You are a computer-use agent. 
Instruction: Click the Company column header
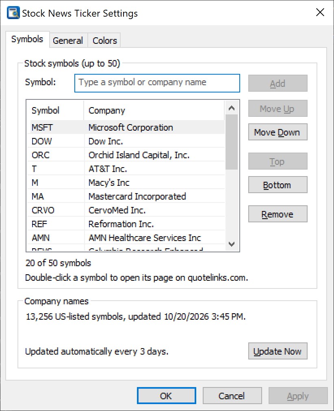154,110
